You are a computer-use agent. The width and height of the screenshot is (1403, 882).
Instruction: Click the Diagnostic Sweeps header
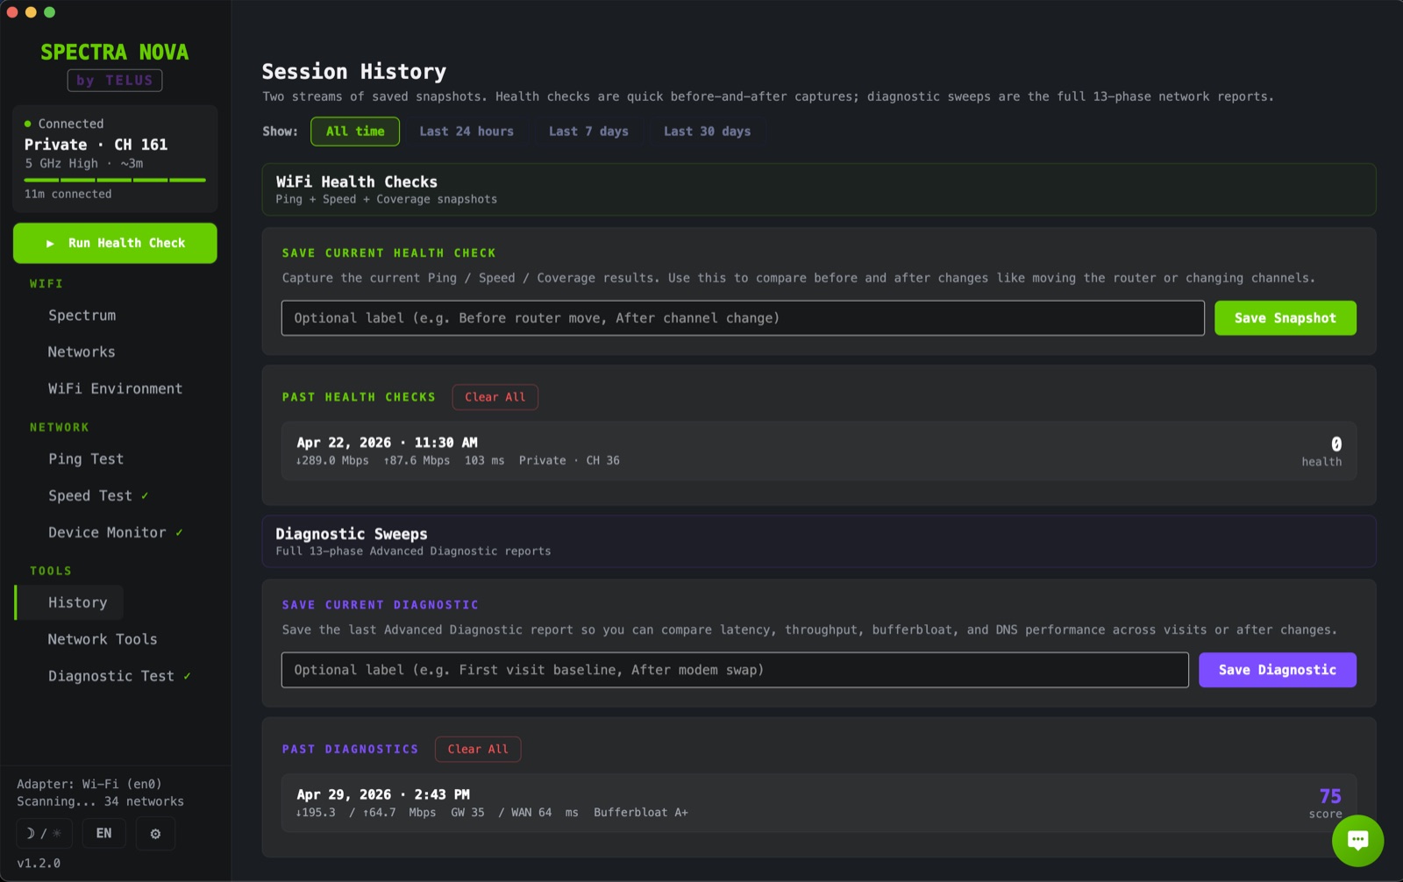coord(819,542)
